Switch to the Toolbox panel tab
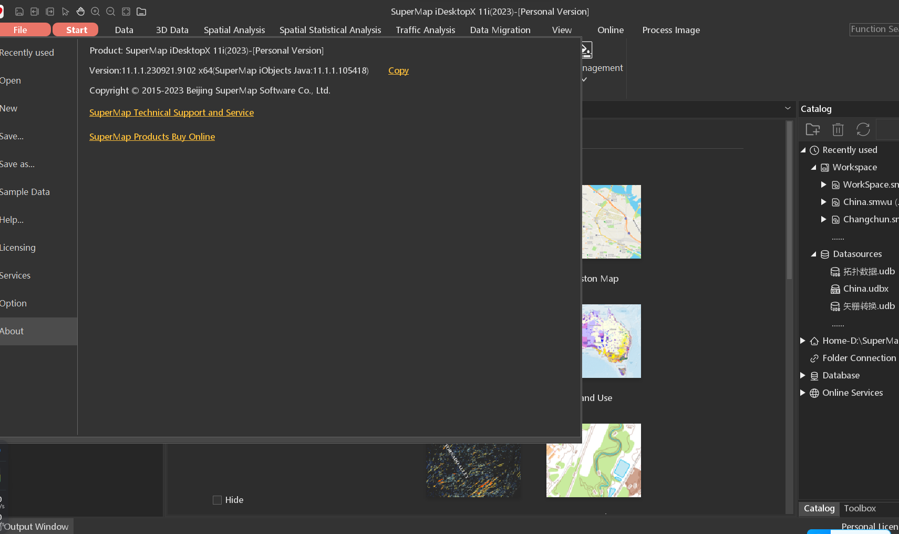899x534 pixels. point(860,508)
